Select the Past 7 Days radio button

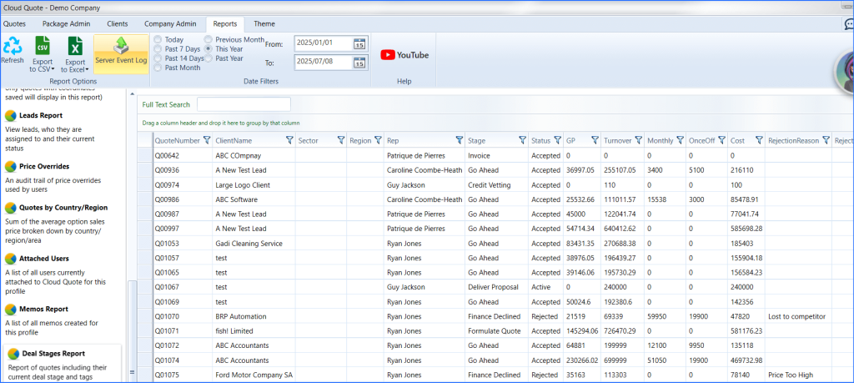click(x=158, y=49)
